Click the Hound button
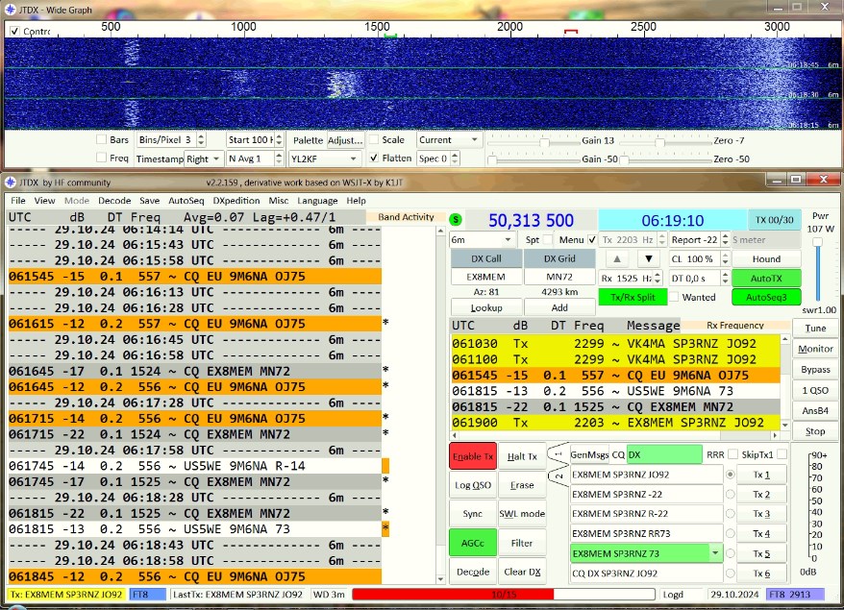This screenshot has width=844, height=610. pyautogui.click(x=766, y=258)
